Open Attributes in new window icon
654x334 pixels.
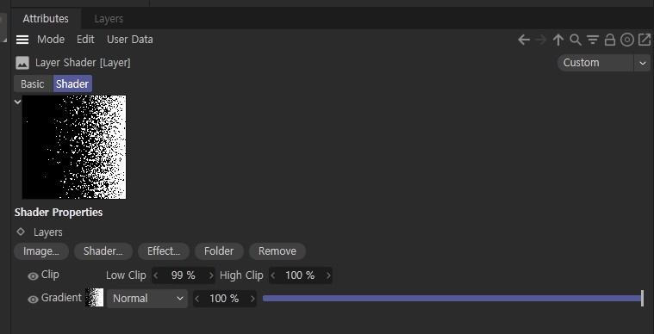pos(645,40)
